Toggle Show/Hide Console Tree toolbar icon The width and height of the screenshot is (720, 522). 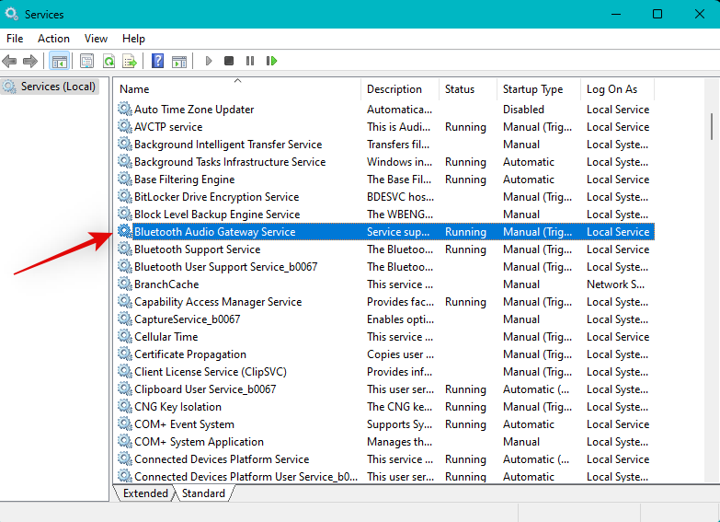pos(59,61)
